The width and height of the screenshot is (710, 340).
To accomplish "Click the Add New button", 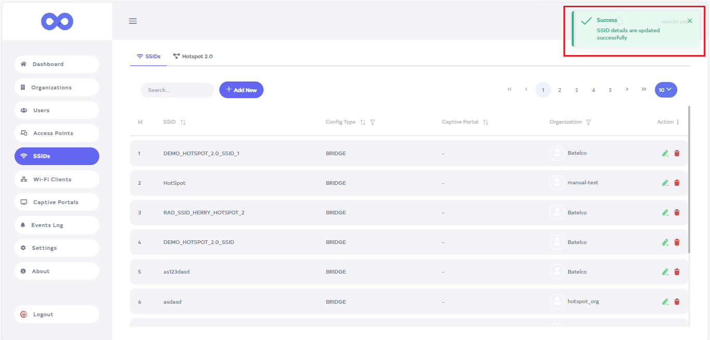I will (241, 90).
